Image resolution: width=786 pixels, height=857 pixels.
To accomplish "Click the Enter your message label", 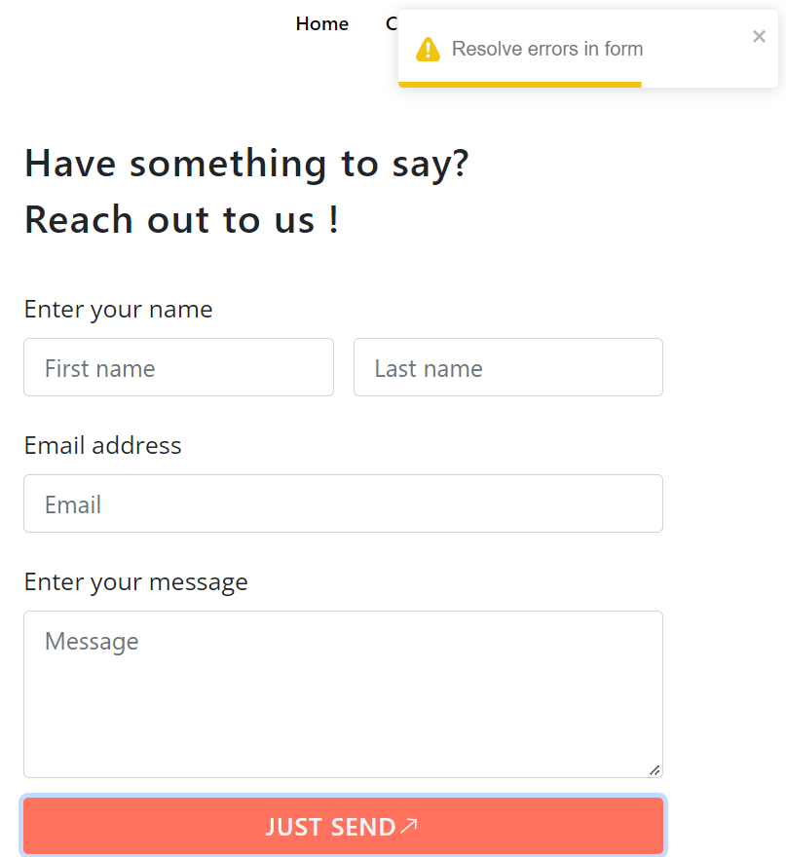I will point(135,581).
